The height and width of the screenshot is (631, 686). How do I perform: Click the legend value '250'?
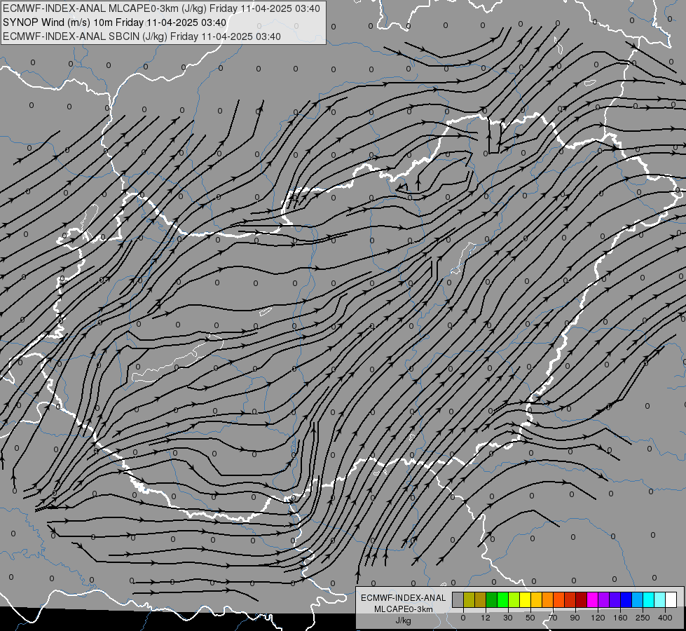(643, 618)
